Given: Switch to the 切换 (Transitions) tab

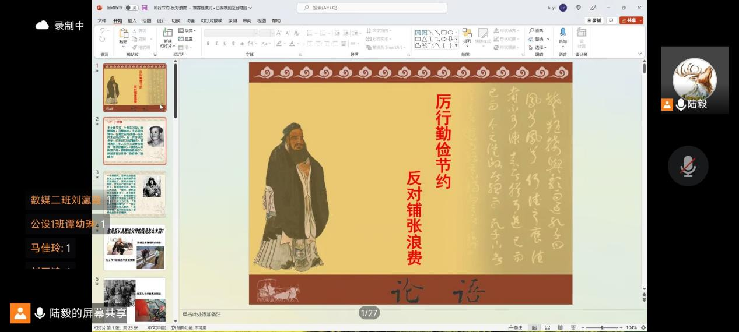Looking at the screenshot, I should click(176, 20).
